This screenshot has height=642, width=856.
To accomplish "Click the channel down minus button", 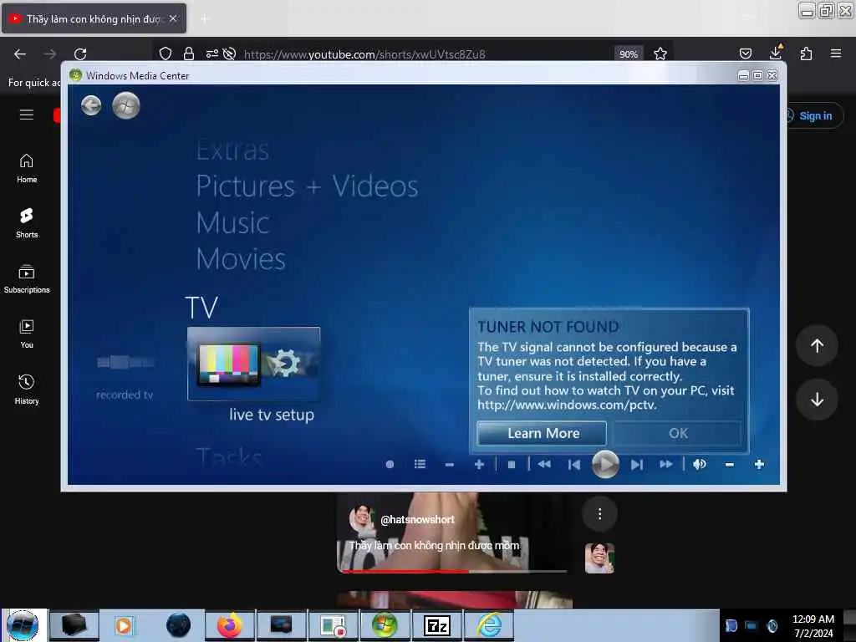I will 449,465.
